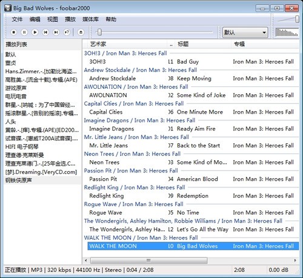
Task: Click the spectrum visualization panel
Action: point(287,32)
